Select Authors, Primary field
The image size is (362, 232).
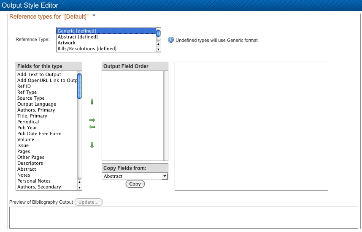[x=36, y=110]
